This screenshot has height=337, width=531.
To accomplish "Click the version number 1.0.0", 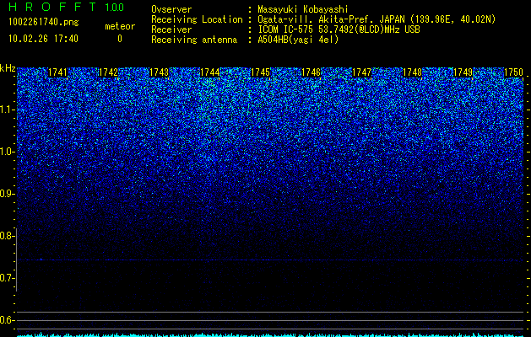I will pyautogui.click(x=115, y=8).
